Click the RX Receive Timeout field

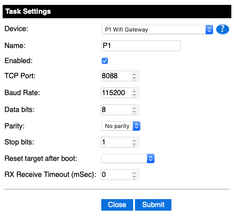[120, 175]
